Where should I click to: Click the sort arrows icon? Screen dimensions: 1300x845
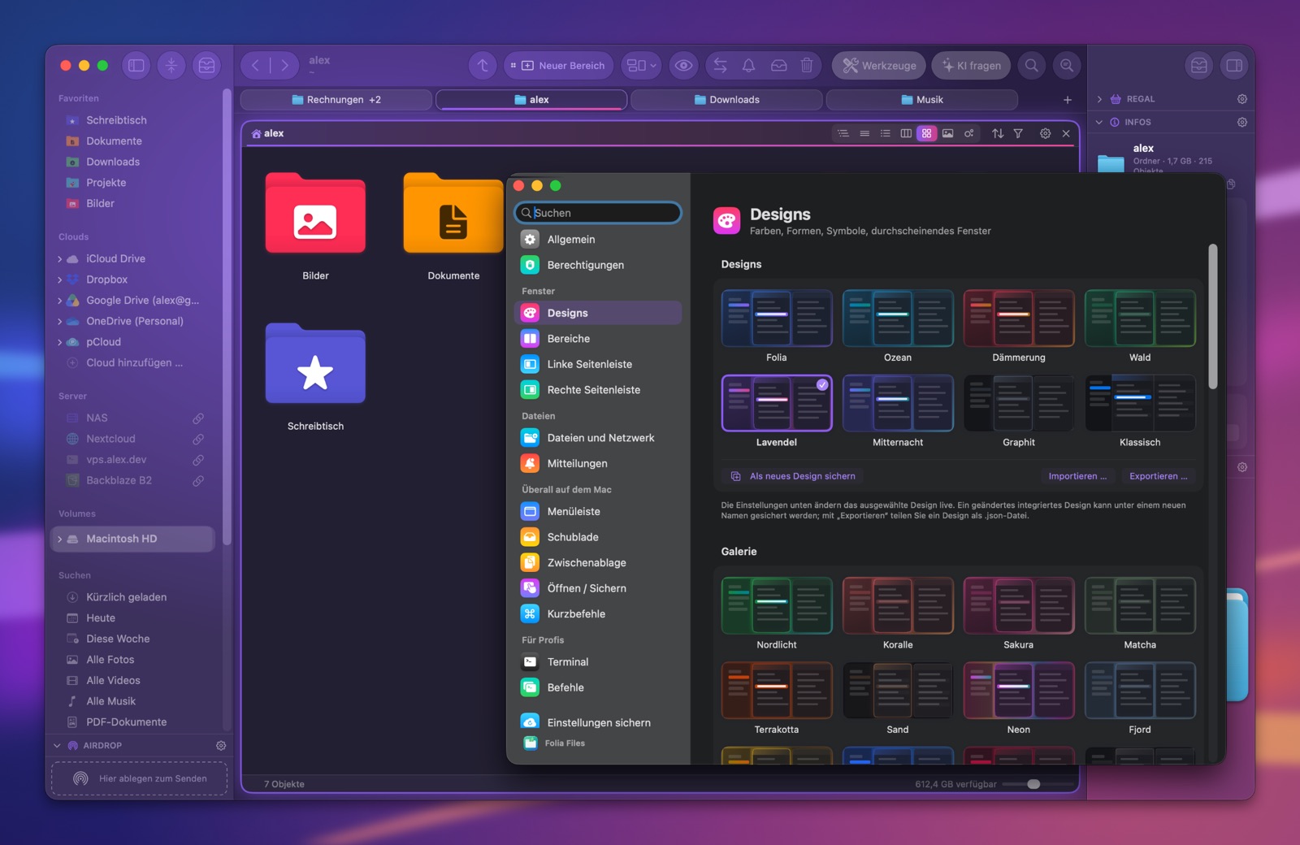tap(998, 133)
